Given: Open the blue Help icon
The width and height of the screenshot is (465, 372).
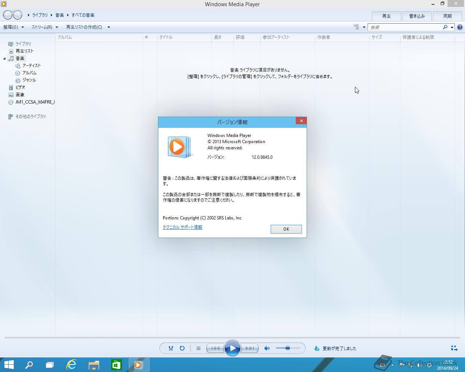Looking at the screenshot, I should pos(460,27).
